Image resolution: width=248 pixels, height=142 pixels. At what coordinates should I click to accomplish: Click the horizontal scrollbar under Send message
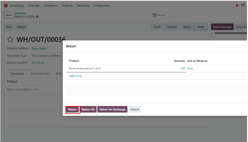point(229,33)
